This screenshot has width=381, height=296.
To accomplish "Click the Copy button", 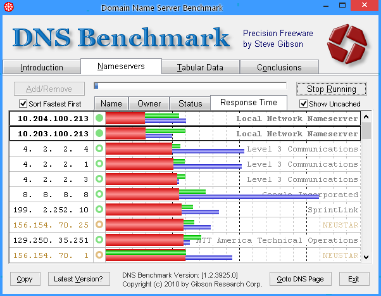I will (25, 279).
